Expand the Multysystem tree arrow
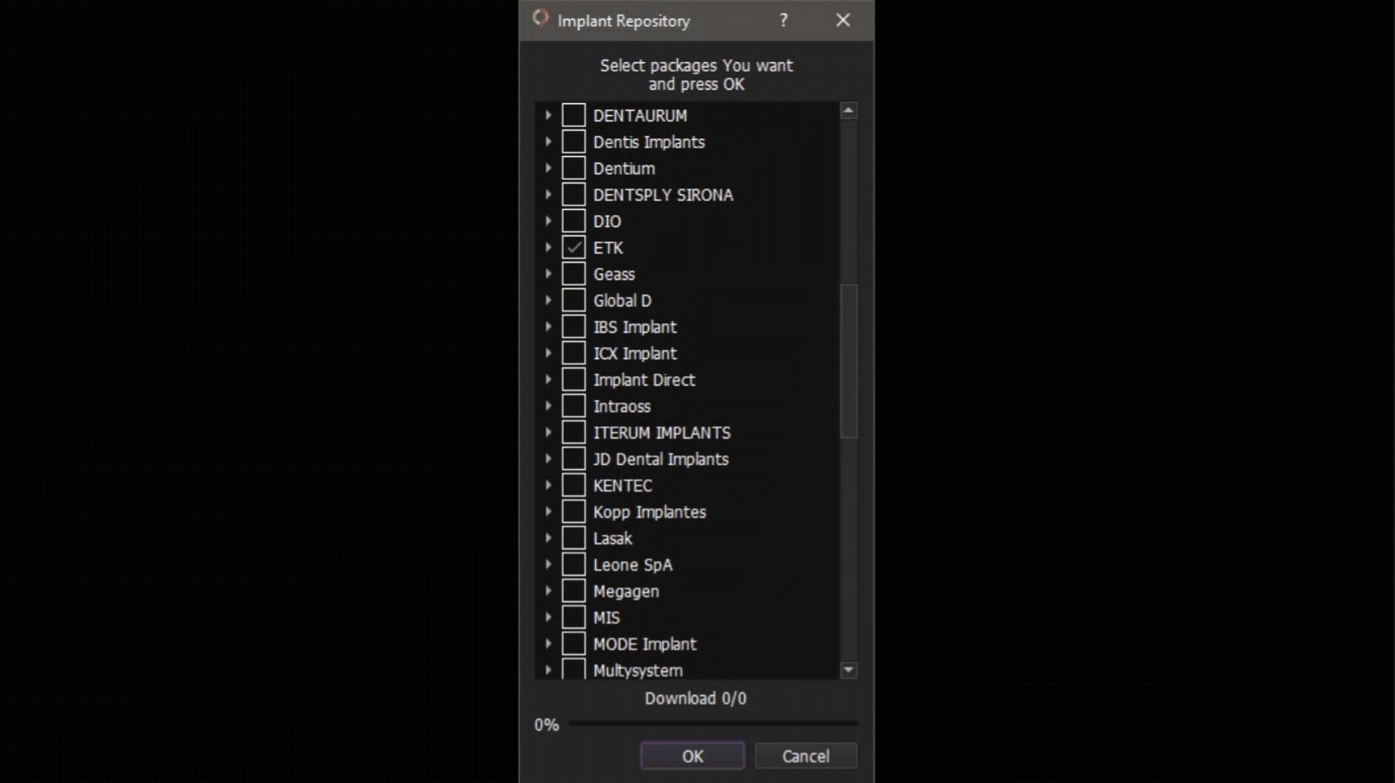 [548, 670]
